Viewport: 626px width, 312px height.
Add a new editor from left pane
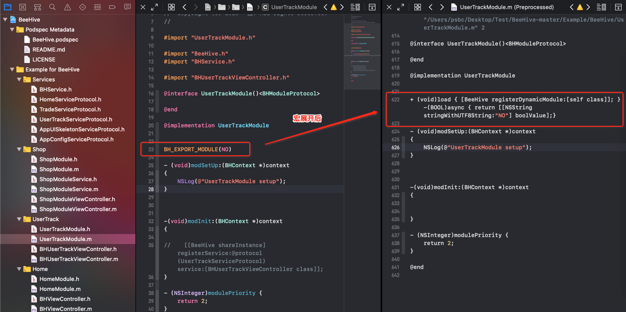click(x=372, y=7)
